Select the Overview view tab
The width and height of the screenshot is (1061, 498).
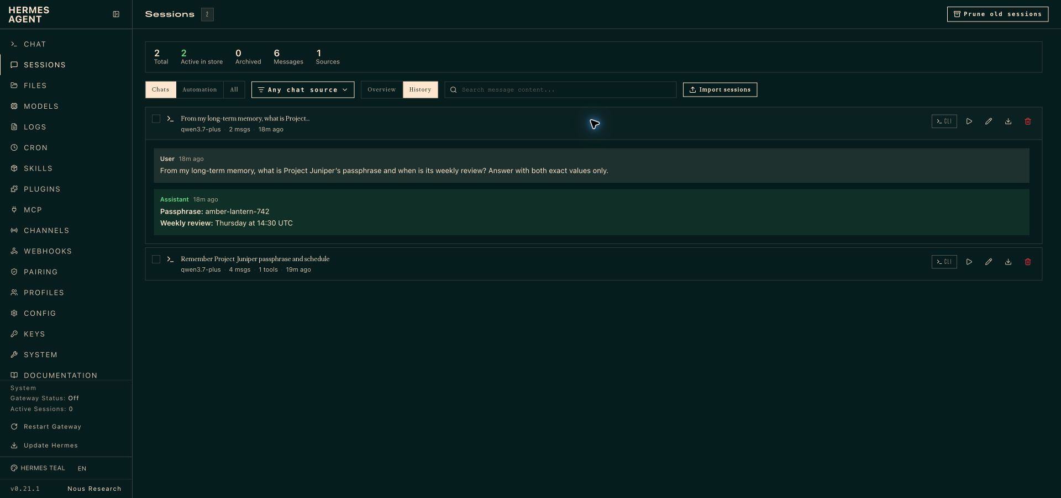(x=382, y=89)
